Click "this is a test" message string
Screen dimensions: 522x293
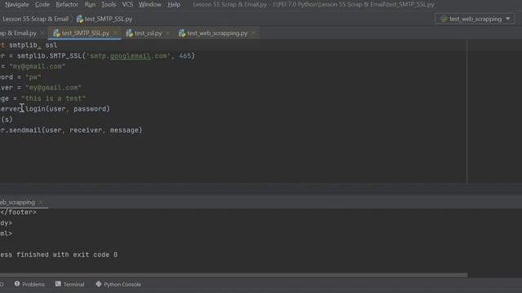(x=53, y=98)
